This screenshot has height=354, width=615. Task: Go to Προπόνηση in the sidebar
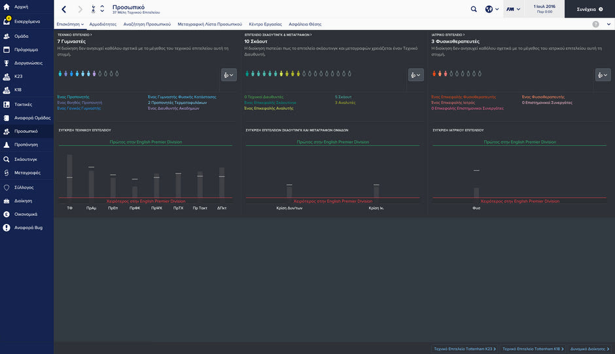click(26, 145)
